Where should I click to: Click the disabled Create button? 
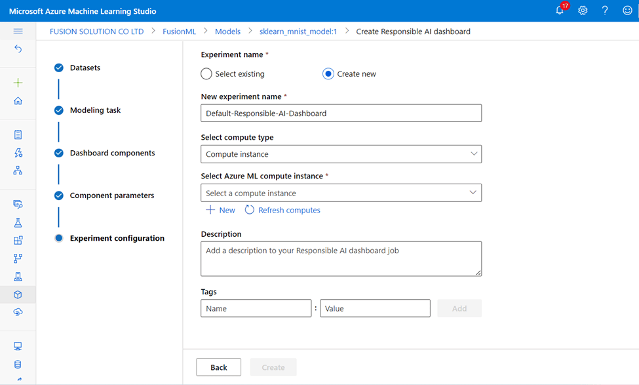(273, 367)
